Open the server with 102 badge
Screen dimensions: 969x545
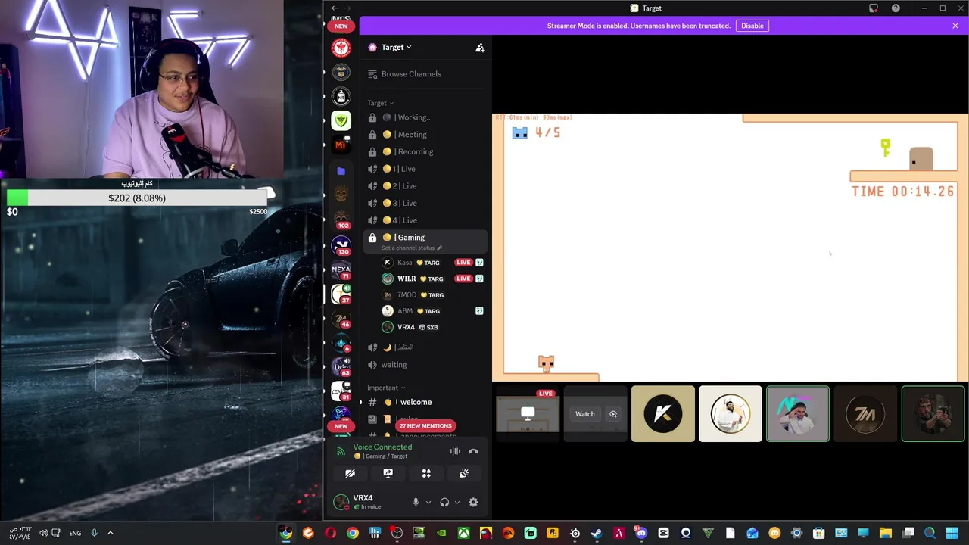point(341,220)
